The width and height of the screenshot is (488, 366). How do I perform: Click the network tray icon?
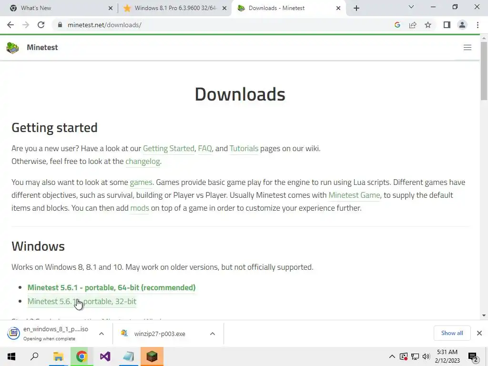[x=415, y=356]
